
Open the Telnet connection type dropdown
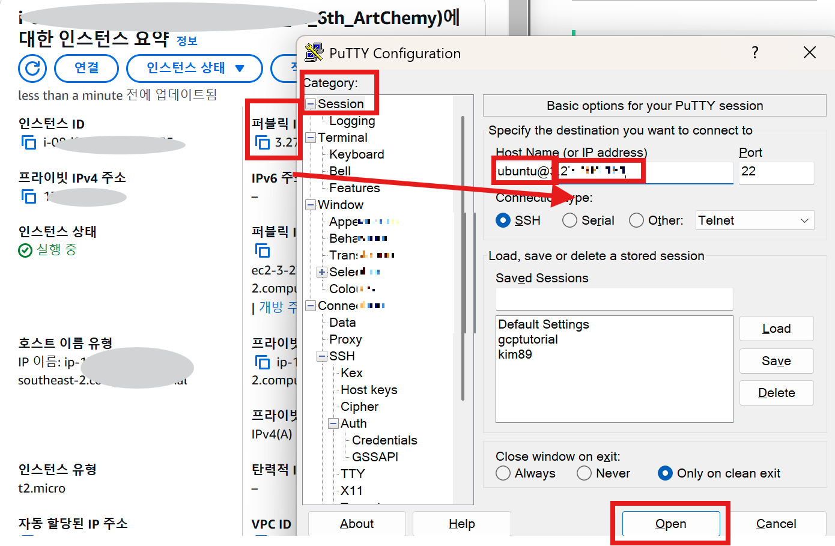[755, 220]
